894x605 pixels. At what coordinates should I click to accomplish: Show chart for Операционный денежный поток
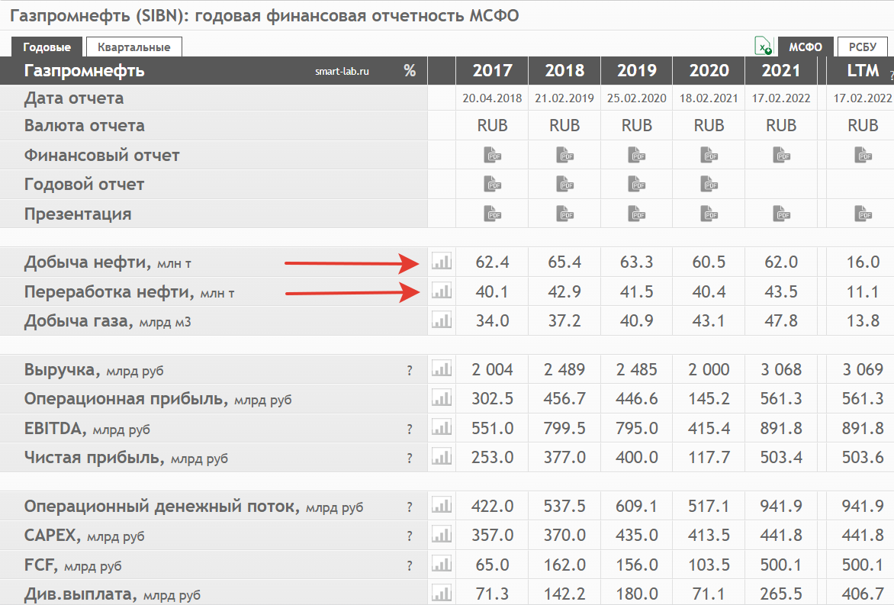pyautogui.click(x=442, y=505)
